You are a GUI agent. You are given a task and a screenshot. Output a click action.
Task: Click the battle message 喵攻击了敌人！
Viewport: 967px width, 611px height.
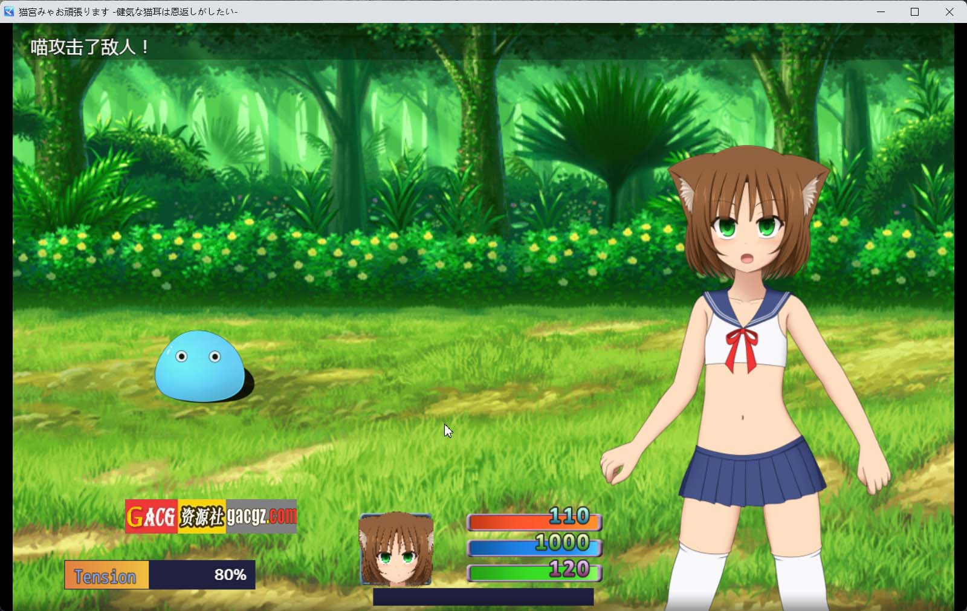tap(90, 47)
